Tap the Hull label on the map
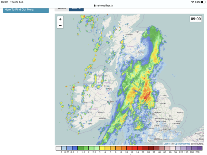 tap(165, 95)
